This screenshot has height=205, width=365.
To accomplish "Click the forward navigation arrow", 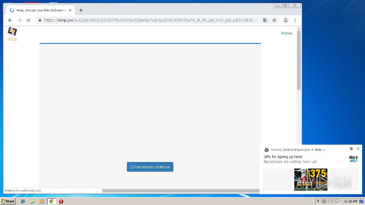I will (x=19, y=20).
